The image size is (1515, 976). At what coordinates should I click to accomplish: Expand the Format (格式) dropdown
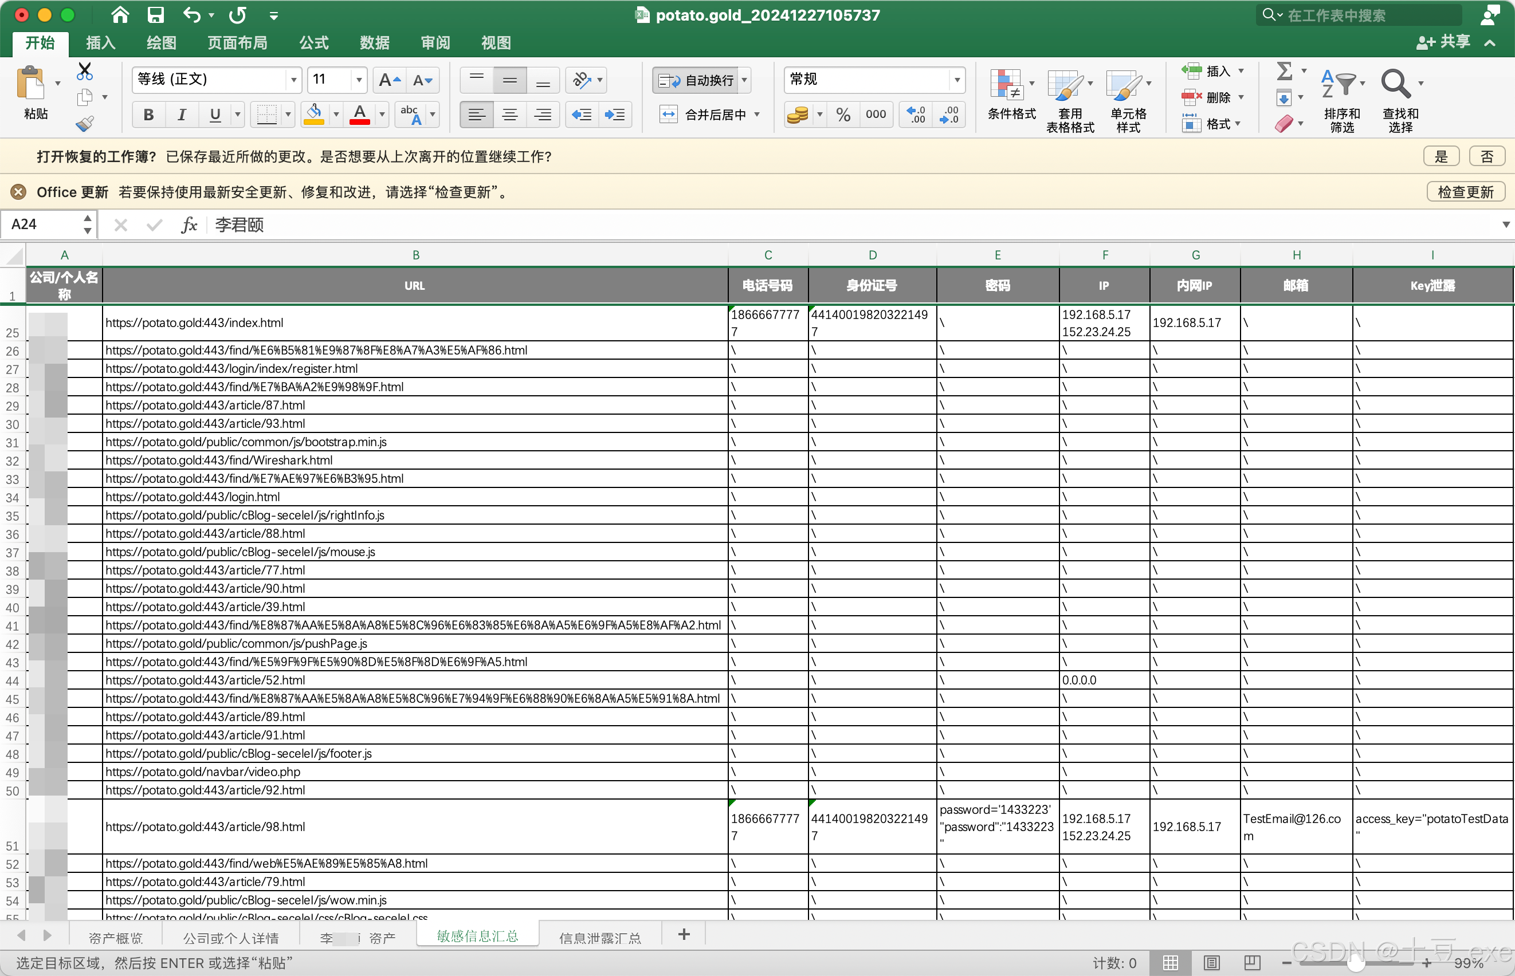point(1237,124)
